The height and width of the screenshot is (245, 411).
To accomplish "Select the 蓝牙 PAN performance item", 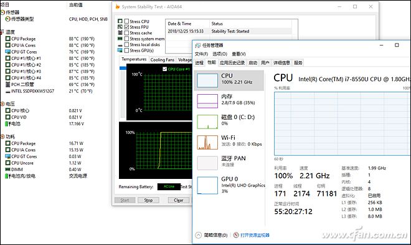I will [x=229, y=163].
